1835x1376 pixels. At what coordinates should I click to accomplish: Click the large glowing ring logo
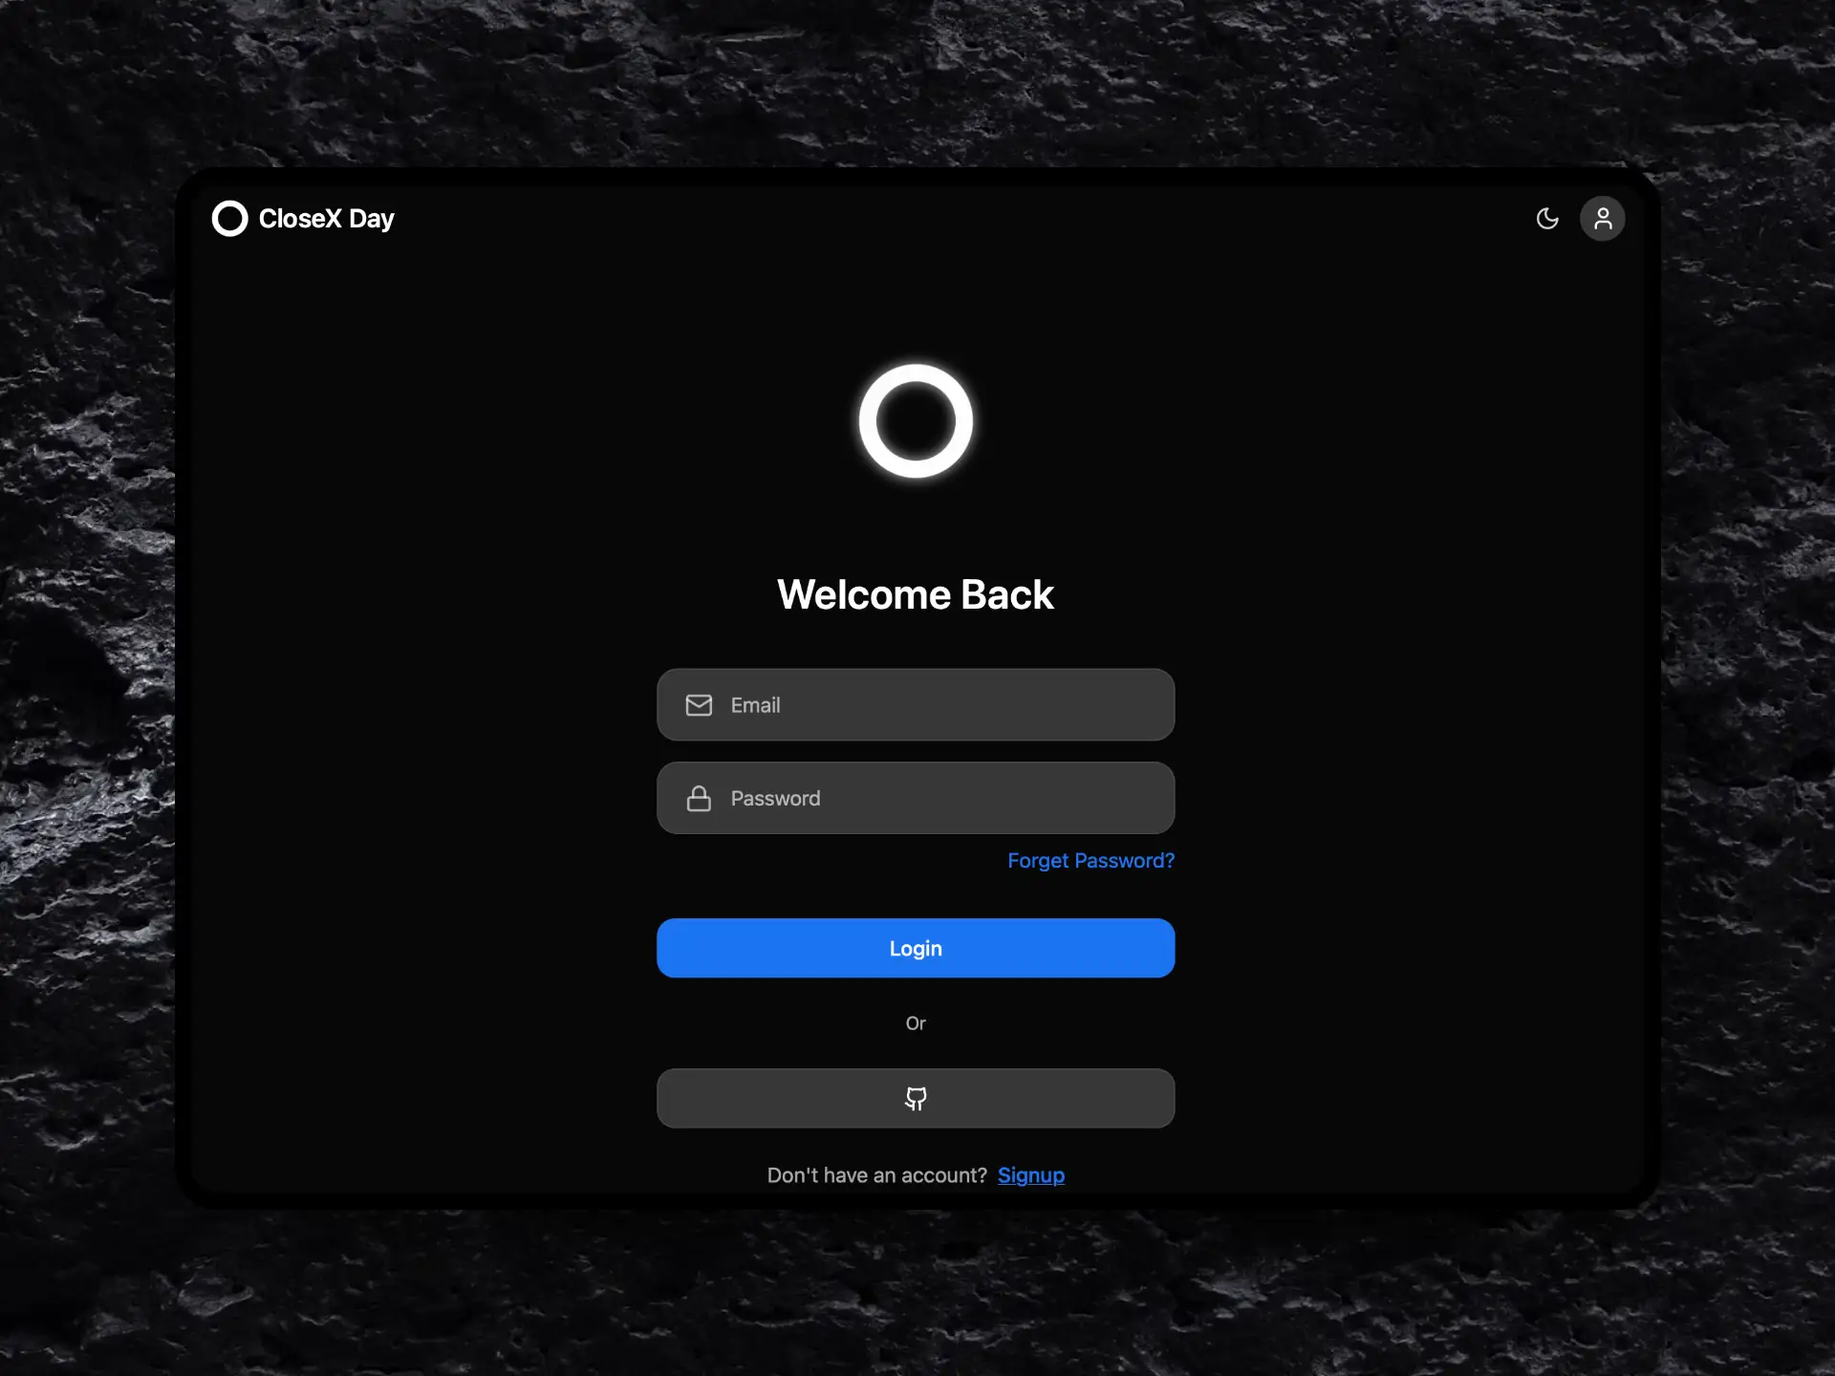[x=916, y=421]
